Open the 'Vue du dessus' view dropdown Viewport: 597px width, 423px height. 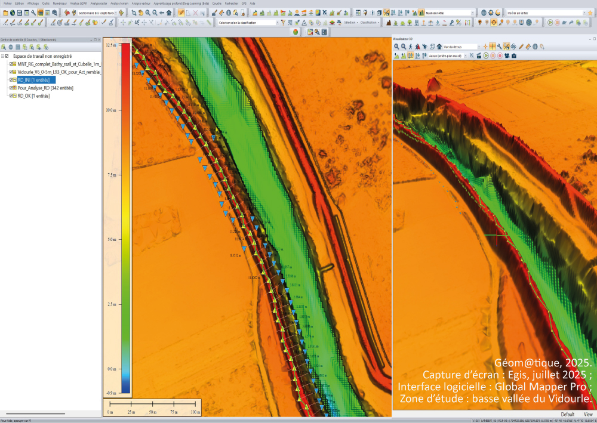[478, 47]
